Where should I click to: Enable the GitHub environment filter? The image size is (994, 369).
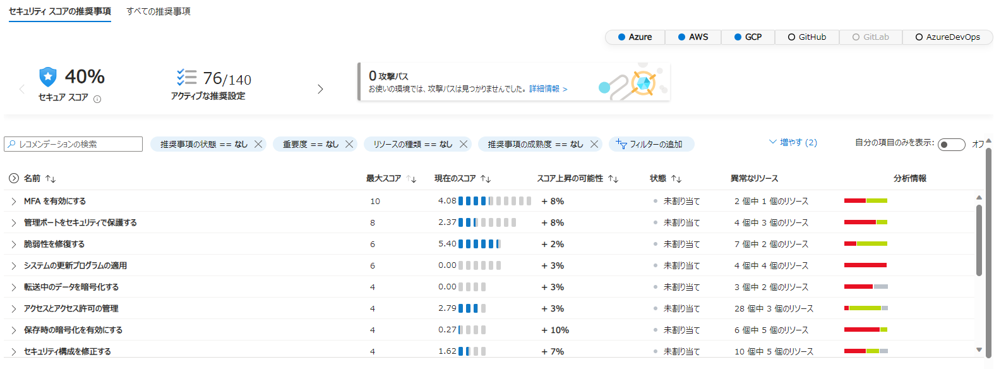point(806,37)
